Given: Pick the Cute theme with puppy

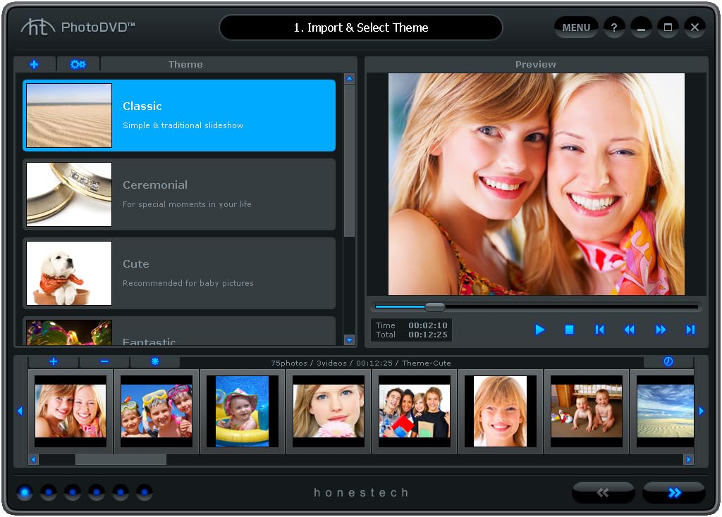Looking at the screenshot, I should [x=179, y=273].
